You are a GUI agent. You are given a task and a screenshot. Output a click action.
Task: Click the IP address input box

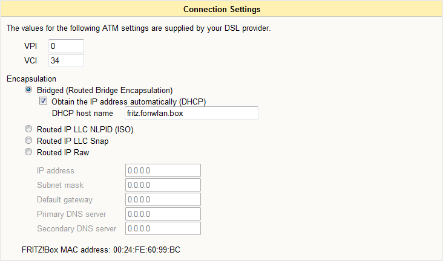(x=163, y=170)
